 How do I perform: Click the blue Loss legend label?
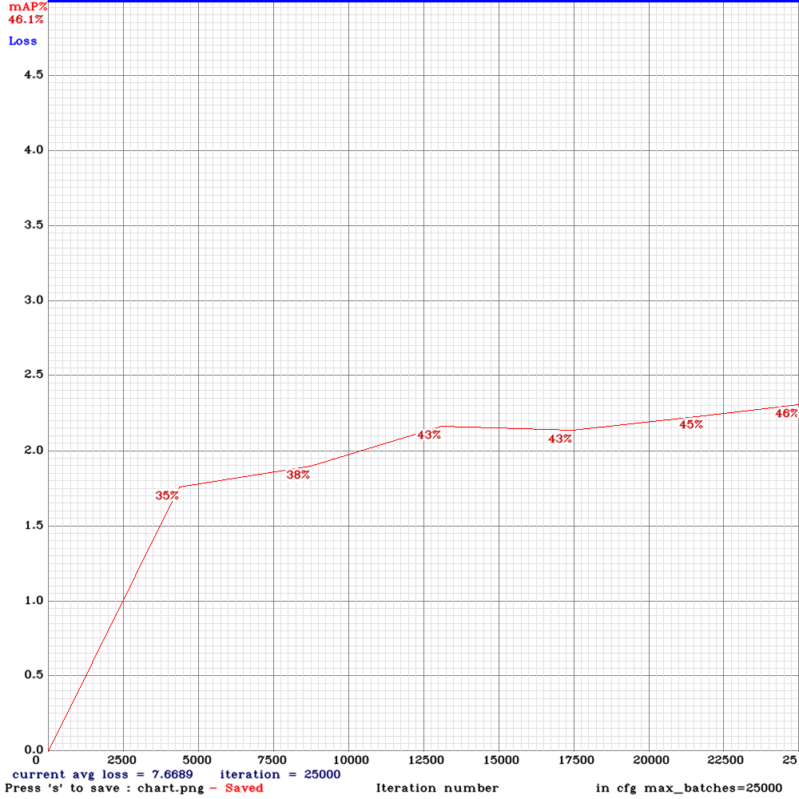(x=23, y=42)
